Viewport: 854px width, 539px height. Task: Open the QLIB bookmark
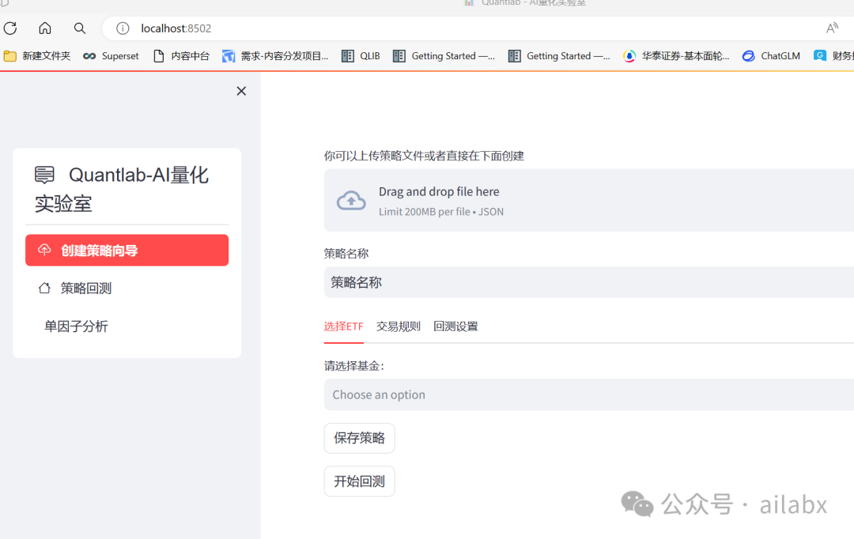(x=361, y=55)
